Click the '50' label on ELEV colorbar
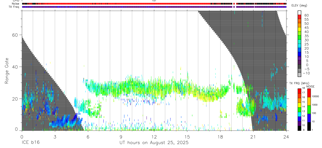This screenshot has height=148, width=322. [306, 24]
